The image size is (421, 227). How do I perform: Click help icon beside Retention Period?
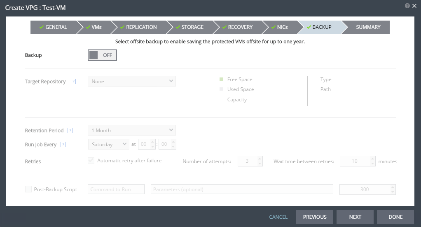coord(70,131)
